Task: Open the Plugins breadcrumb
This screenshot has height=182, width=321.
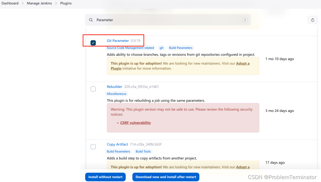Action: 66,3
